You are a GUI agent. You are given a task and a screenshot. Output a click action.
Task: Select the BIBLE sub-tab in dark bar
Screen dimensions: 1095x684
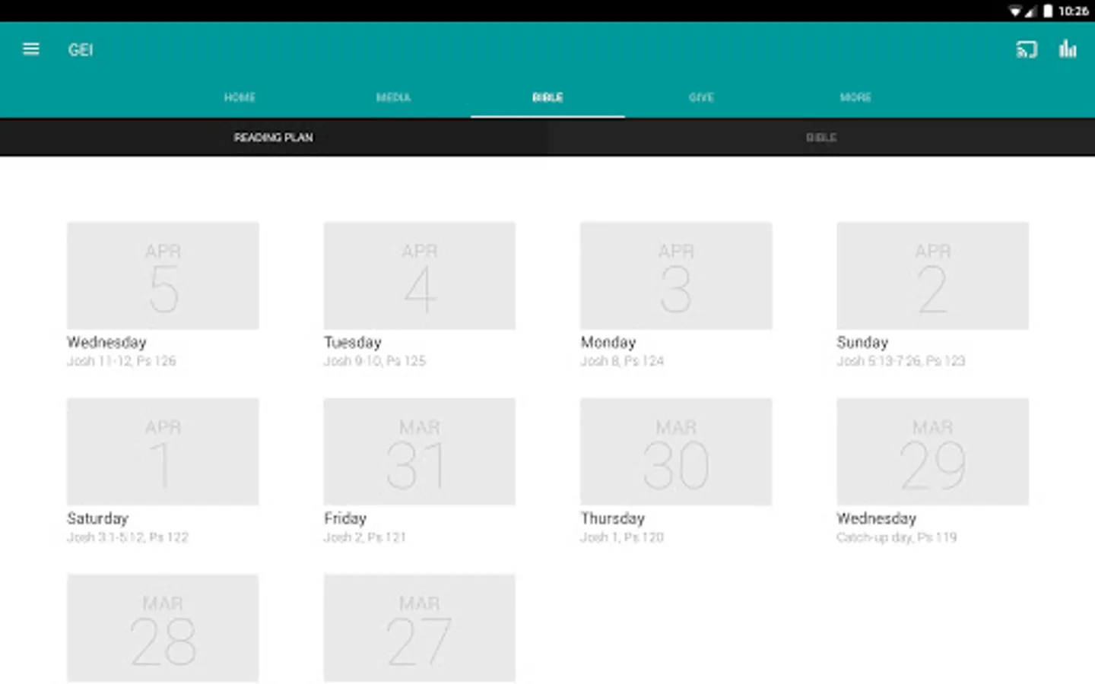pos(821,138)
